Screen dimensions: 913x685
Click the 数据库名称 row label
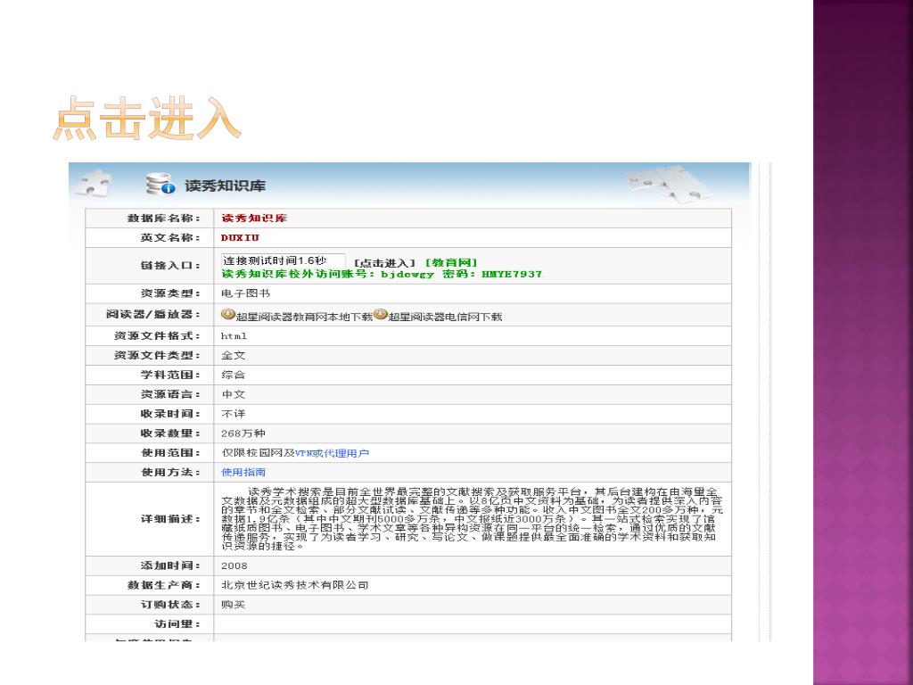[164, 219]
